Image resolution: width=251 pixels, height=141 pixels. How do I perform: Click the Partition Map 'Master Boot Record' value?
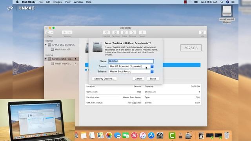132,98
